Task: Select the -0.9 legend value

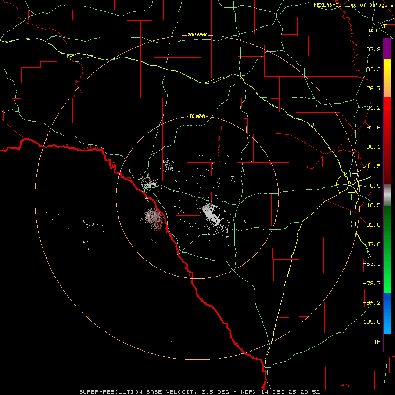Action: [x=373, y=186]
